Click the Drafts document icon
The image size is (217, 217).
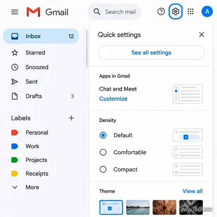click(x=15, y=96)
